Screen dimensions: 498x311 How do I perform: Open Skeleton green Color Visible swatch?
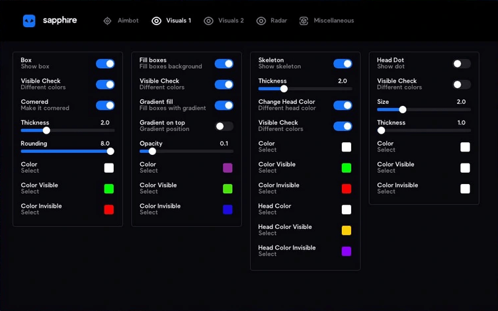[347, 167]
